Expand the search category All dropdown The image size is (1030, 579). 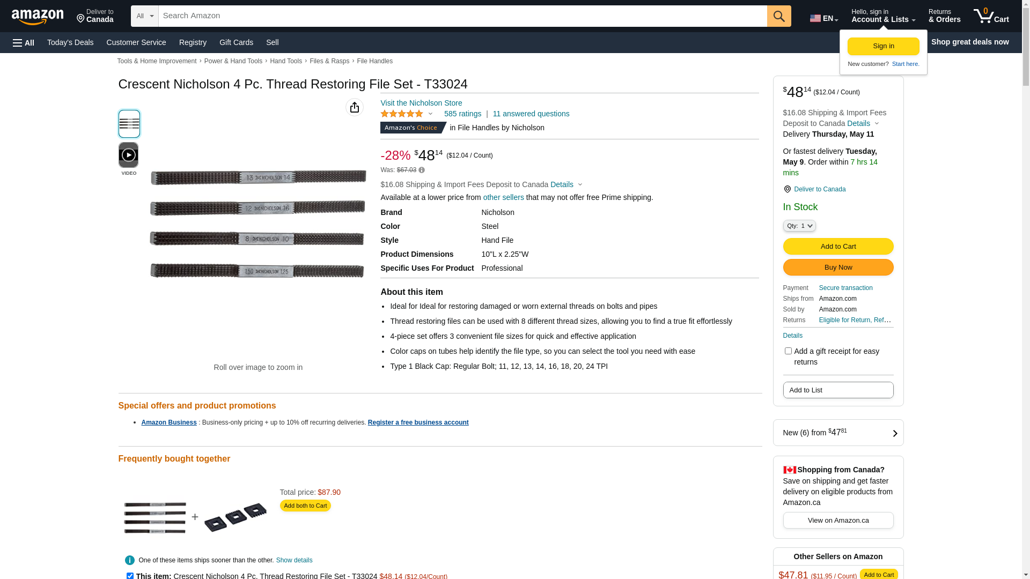point(144,16)
